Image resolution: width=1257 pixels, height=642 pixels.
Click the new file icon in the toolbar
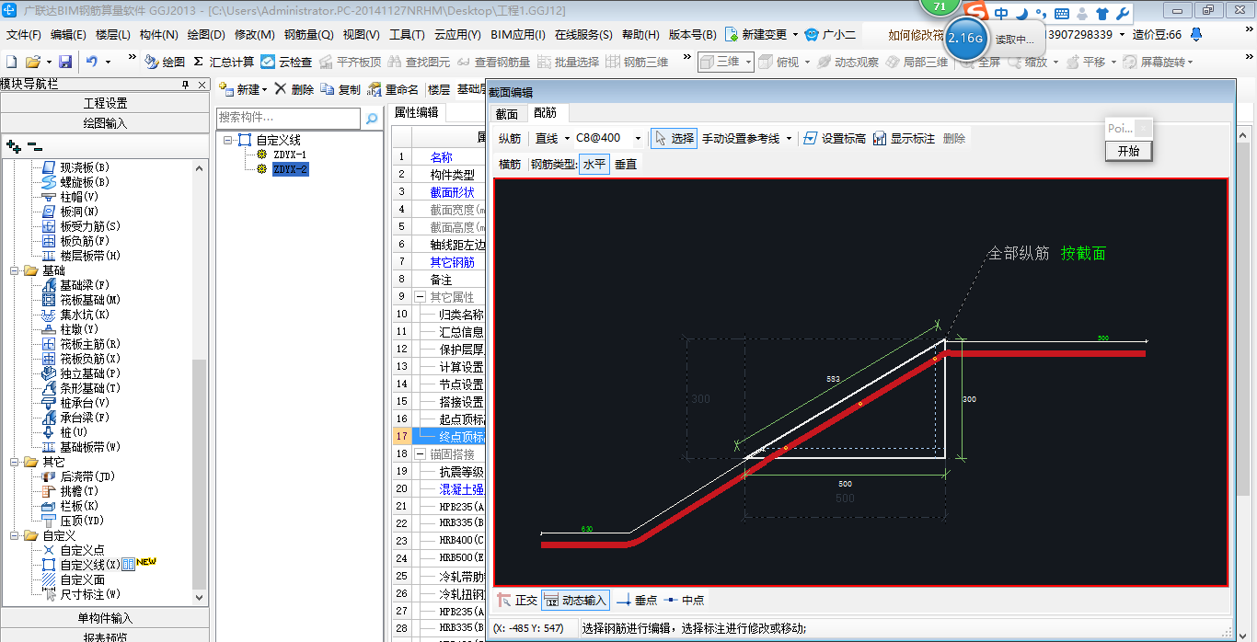pos(11,62)
